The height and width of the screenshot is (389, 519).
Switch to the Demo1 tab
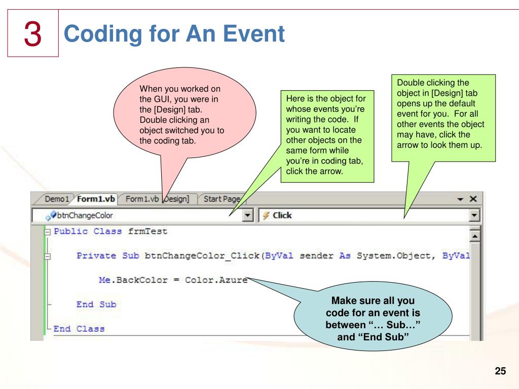[x=57, y=199]
